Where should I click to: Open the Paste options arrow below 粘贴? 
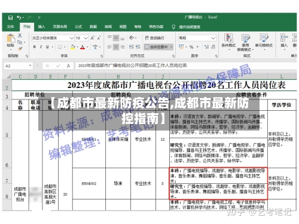(x=11, y=49)
